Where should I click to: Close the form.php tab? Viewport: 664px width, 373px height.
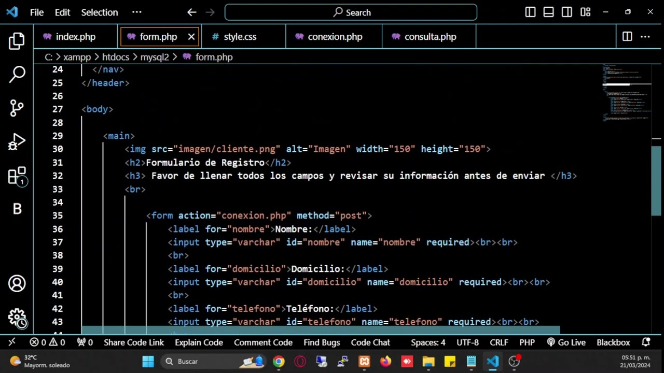pos(191,37)
